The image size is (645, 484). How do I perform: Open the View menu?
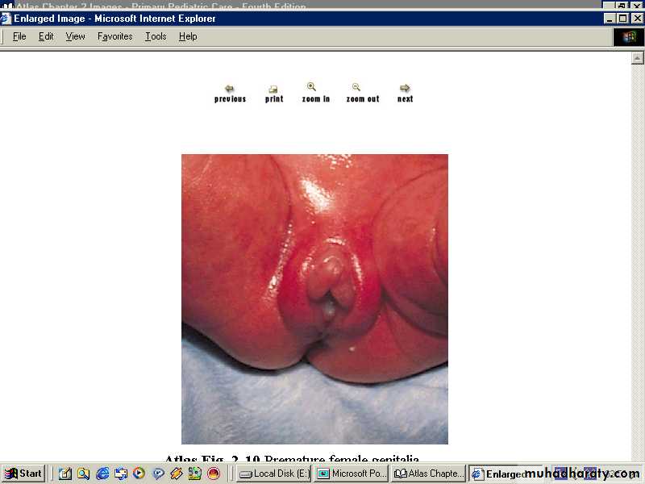(x=75, y=36)
